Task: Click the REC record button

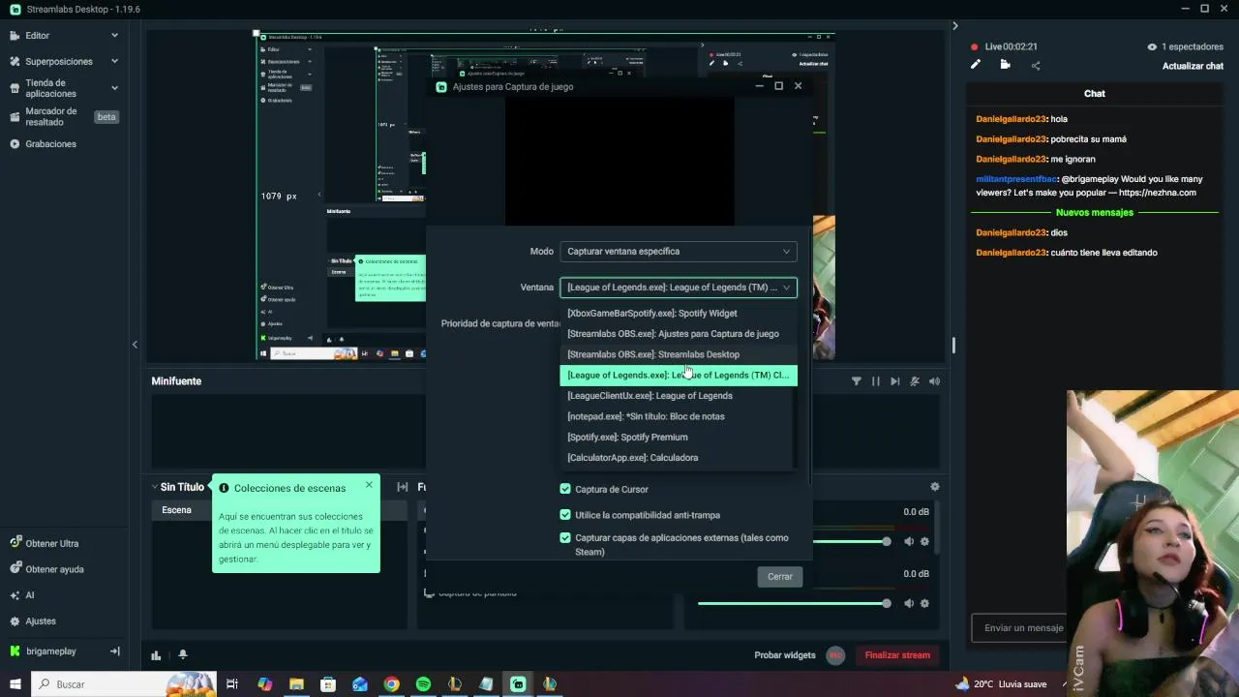Action: (x=835, y=655)
